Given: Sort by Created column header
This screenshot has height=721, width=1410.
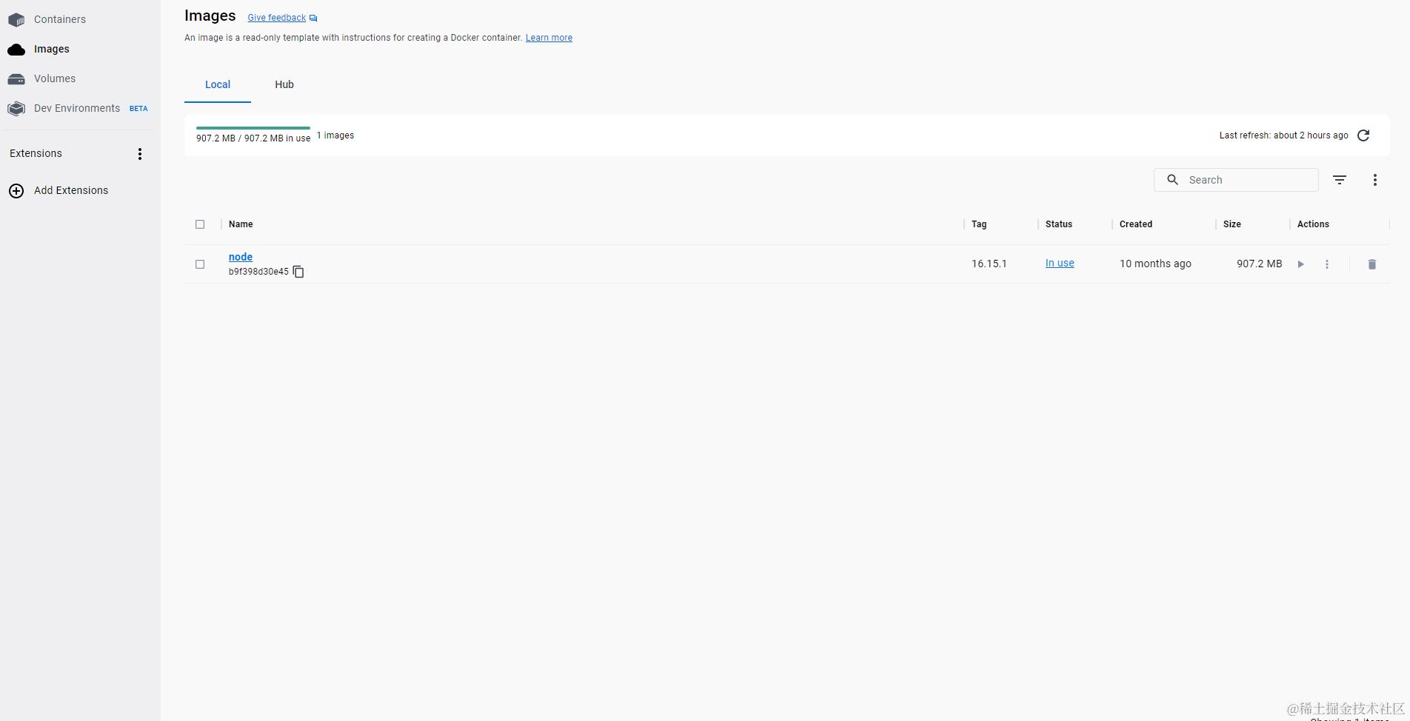Looking at the screenshot, I should click(x=1136, y=224).
